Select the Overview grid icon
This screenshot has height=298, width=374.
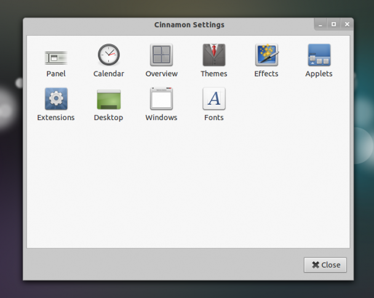click(162, 55)
